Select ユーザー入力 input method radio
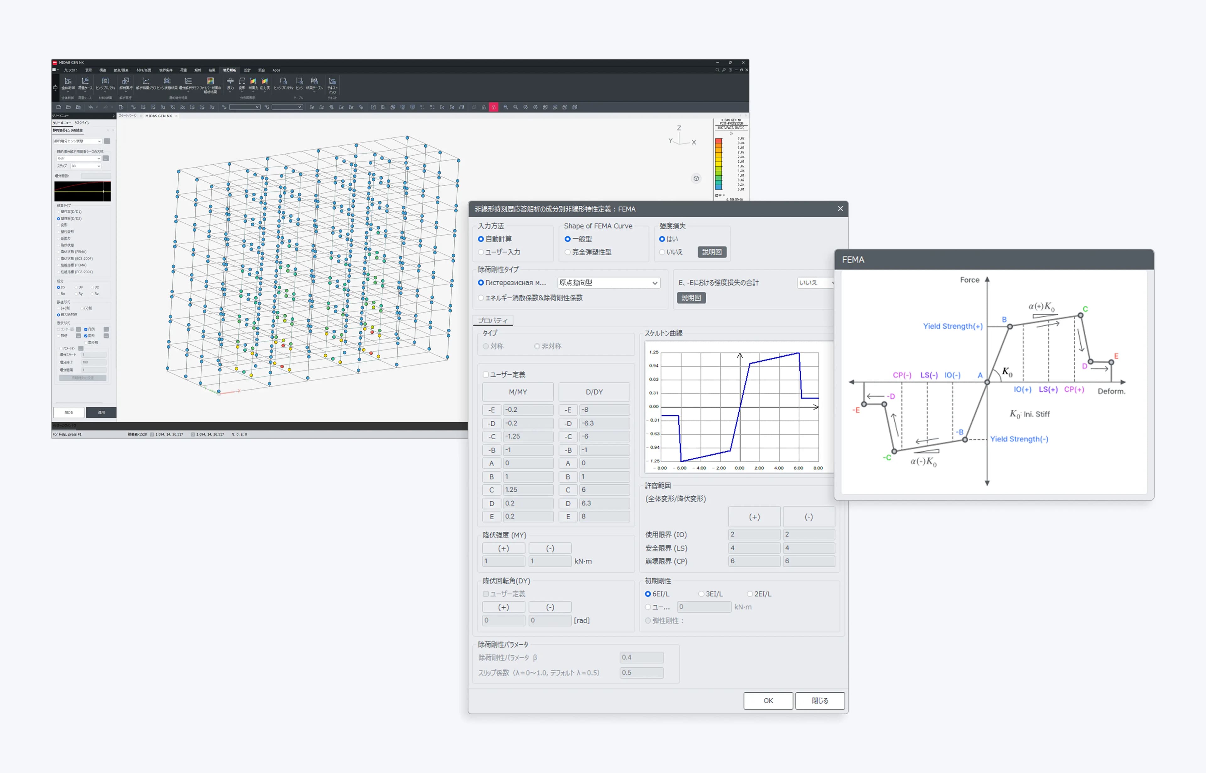1206x773 pixels. [x=499, y=252]
